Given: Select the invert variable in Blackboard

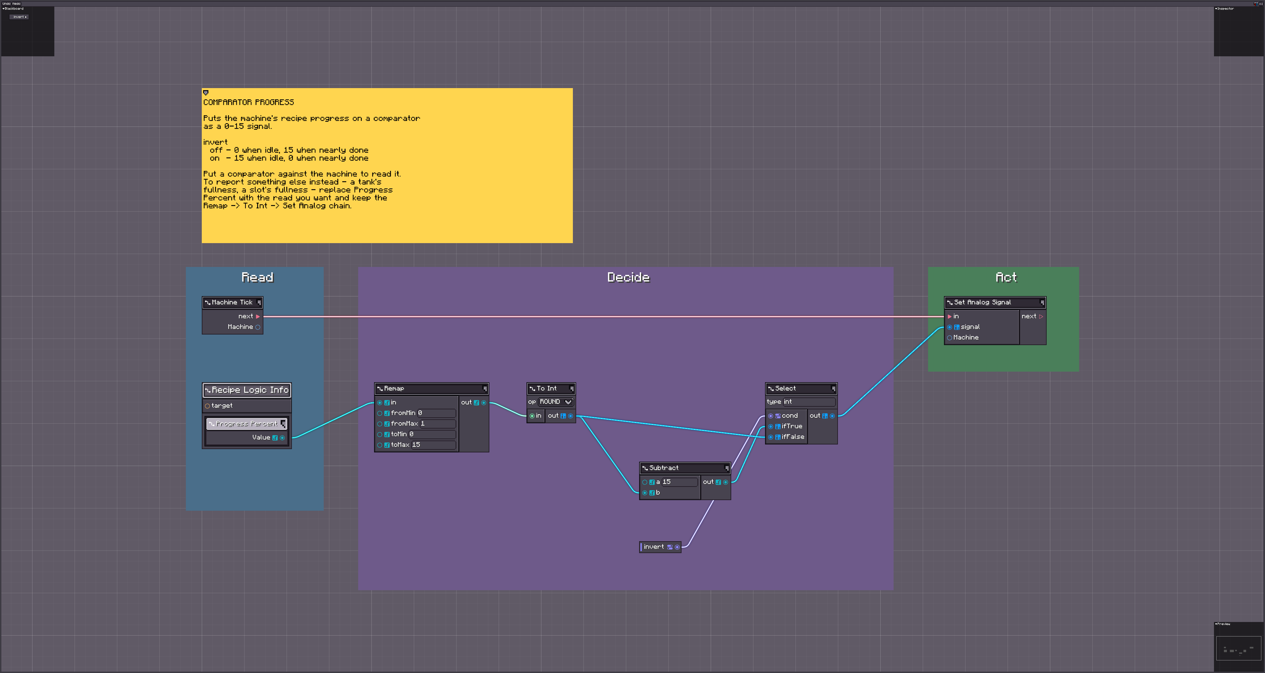Looking at the screenshot, I should click(19, 17).
